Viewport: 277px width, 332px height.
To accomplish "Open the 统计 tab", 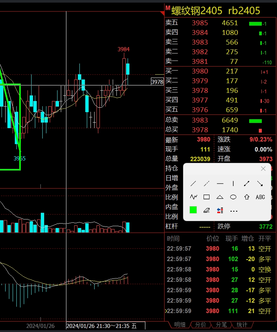I will coord(242,325).
